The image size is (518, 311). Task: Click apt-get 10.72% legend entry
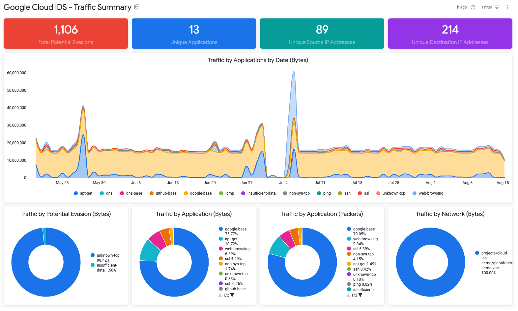228,241
